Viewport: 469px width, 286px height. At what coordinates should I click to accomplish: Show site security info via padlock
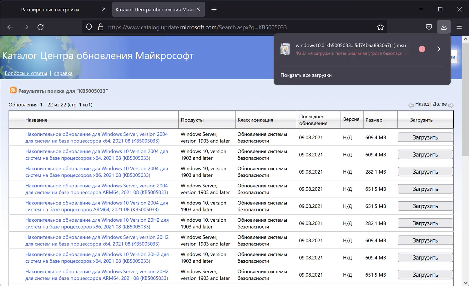click(x=101, y=27)
